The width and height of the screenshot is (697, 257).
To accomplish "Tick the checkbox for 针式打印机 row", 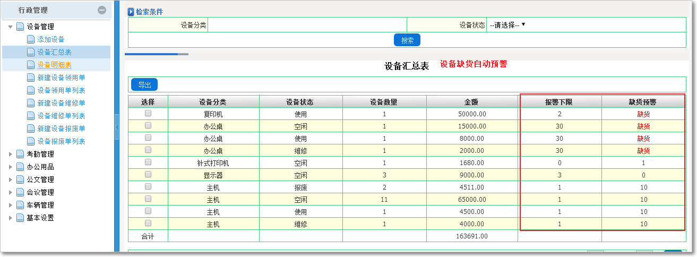I will (x=148, y=162).
